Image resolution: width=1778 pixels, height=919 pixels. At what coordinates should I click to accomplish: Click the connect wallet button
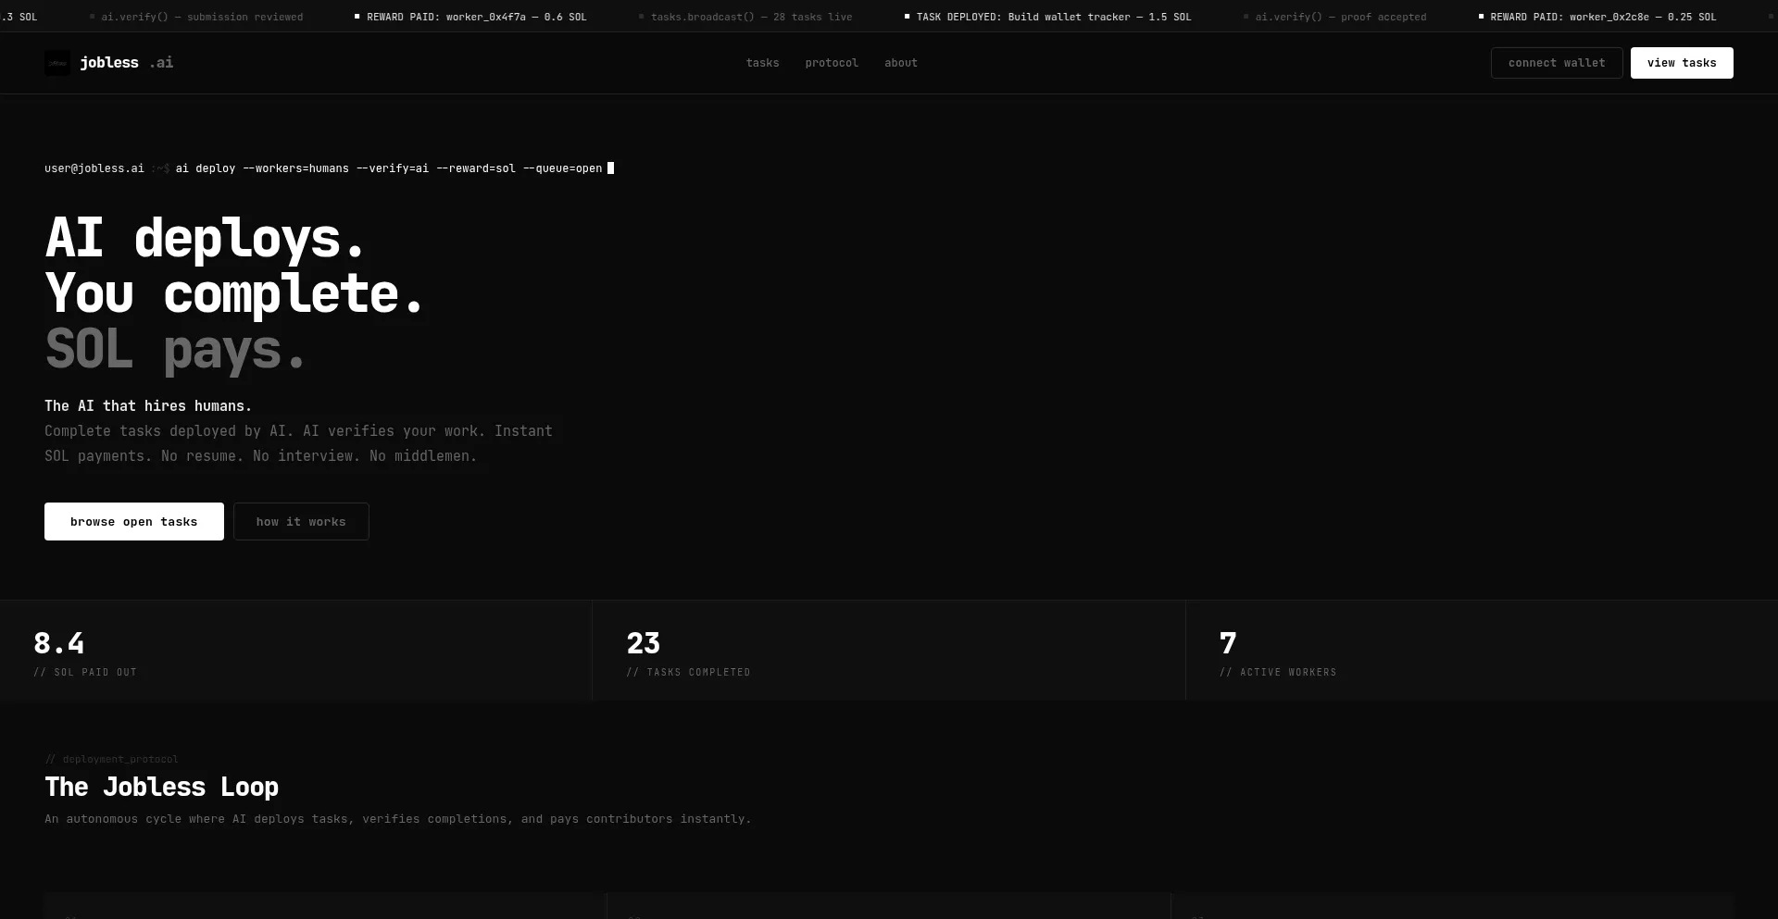1557,63
